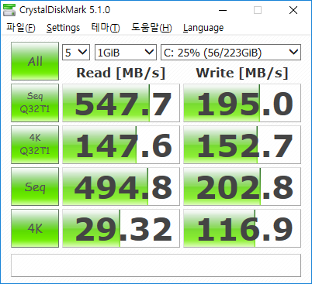Open the drive selector showing C: 25%
312x284 pixels.
231,53
